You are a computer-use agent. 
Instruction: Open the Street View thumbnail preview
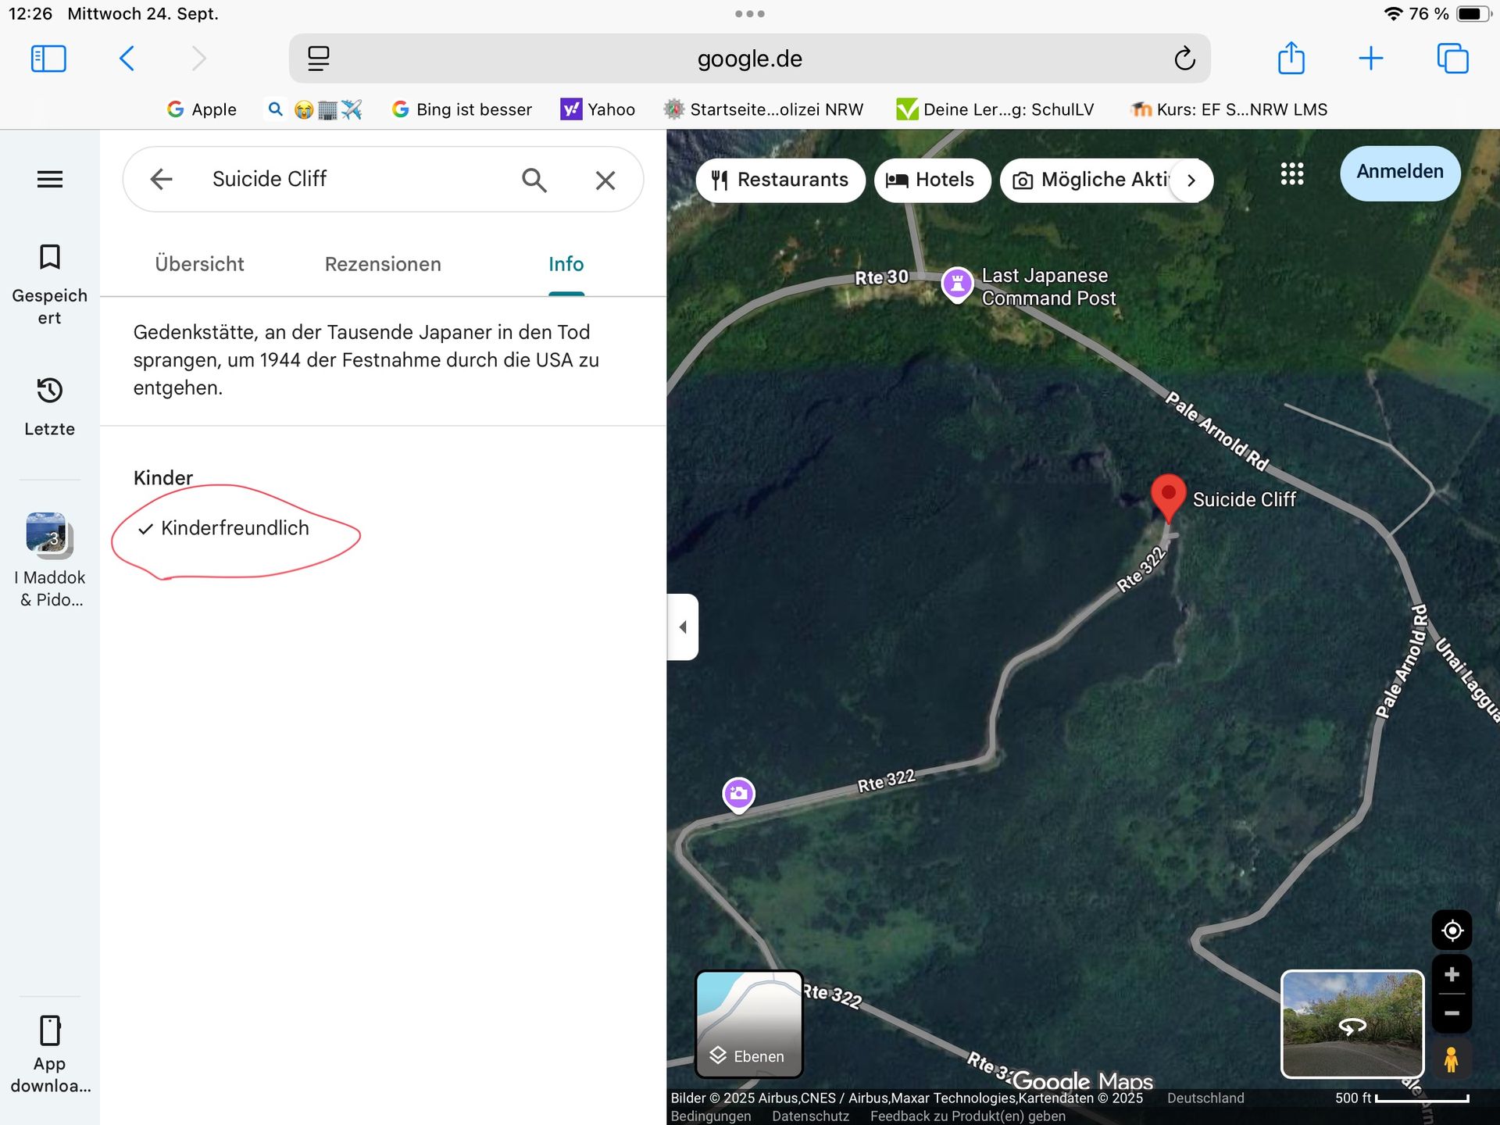(1352, 1023)
